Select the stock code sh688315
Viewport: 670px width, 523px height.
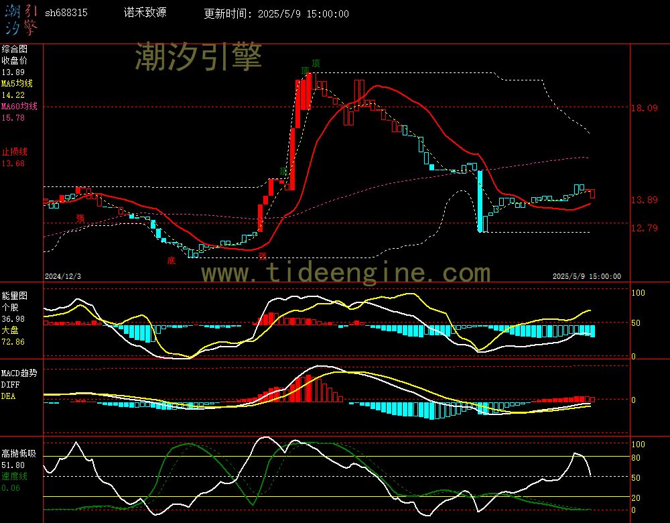[66, 13]
